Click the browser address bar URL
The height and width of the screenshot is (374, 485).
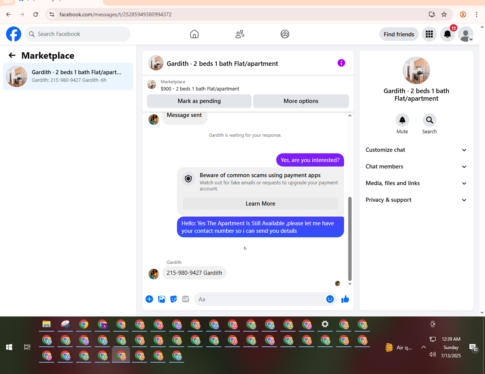tap(116, 14)
